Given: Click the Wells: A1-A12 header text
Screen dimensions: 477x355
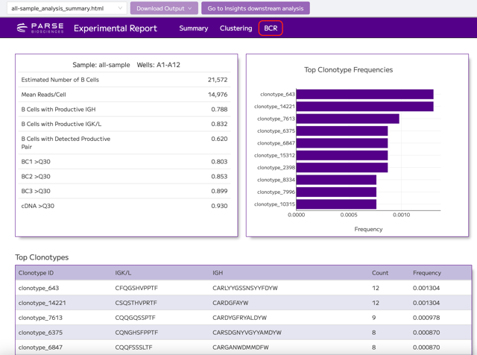Looking at the screenshot, I should click(x=159, y=65).
